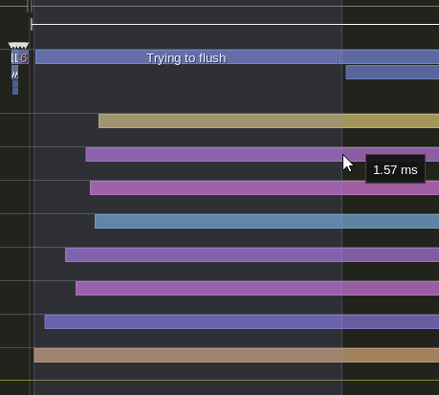Click the tan bar at the bottom
Viewport: 439px width, 395px height.
pyautogui.click(x=236, y=355)
